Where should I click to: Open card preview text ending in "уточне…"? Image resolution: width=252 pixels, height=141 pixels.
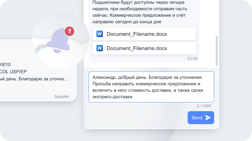point(34,79)
